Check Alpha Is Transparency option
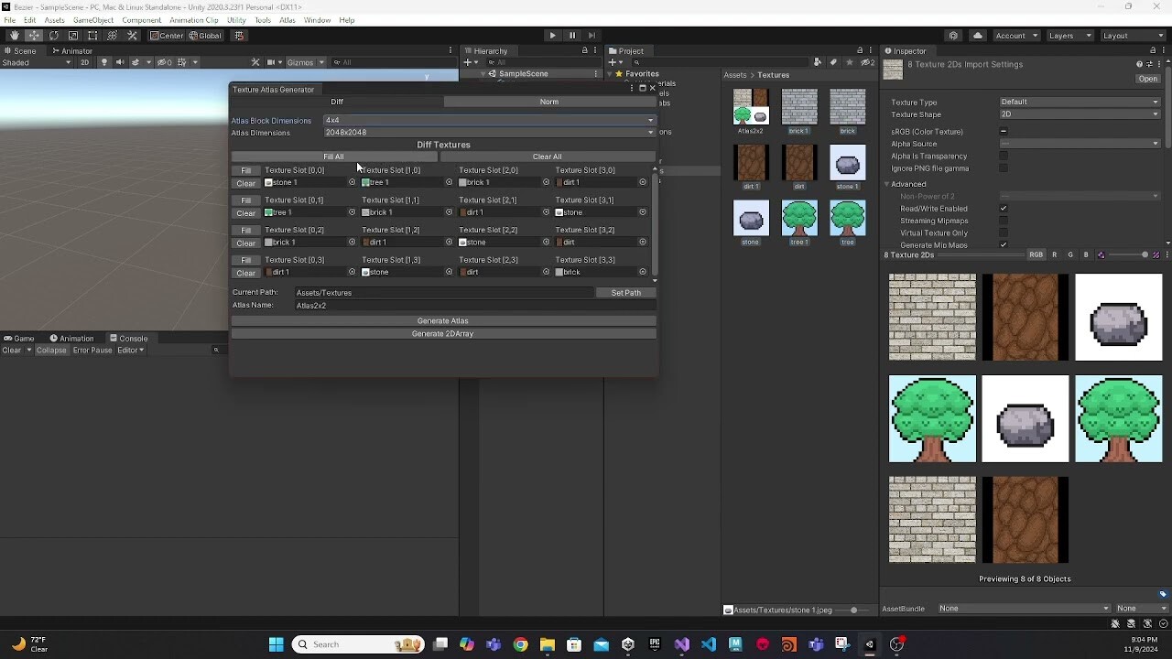The width and height of the screenshot is (1172, 659). coord(1004,156)
